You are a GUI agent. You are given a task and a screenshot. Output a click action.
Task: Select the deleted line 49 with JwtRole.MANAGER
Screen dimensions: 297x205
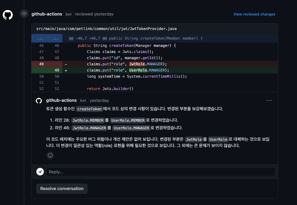tap(155, 64)
